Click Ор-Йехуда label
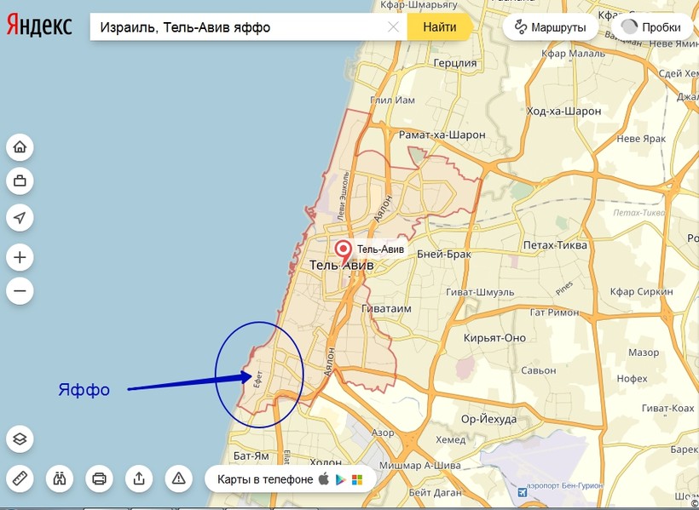The image size is (699, 510). click(x=488, y=419)
